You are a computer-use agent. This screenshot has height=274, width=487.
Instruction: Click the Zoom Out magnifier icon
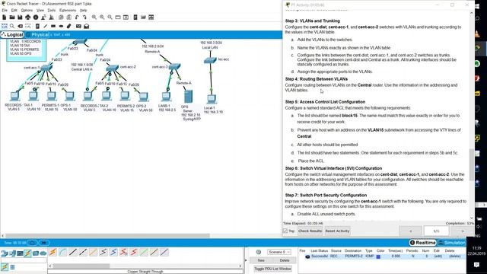pyautogui.click(x=110, y=18)
